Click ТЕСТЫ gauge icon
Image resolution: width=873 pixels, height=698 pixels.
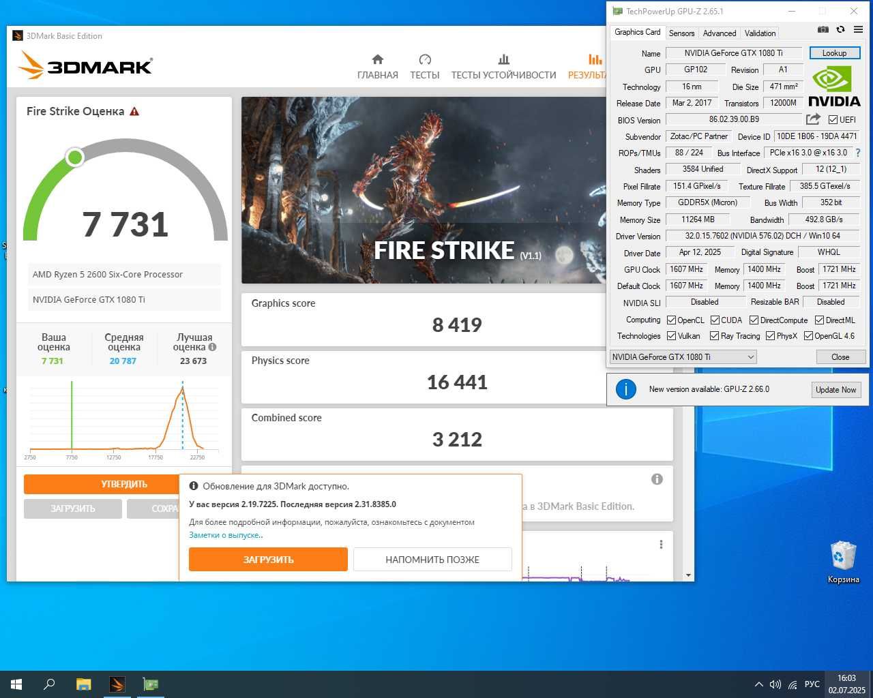click(x=425, y=59)
